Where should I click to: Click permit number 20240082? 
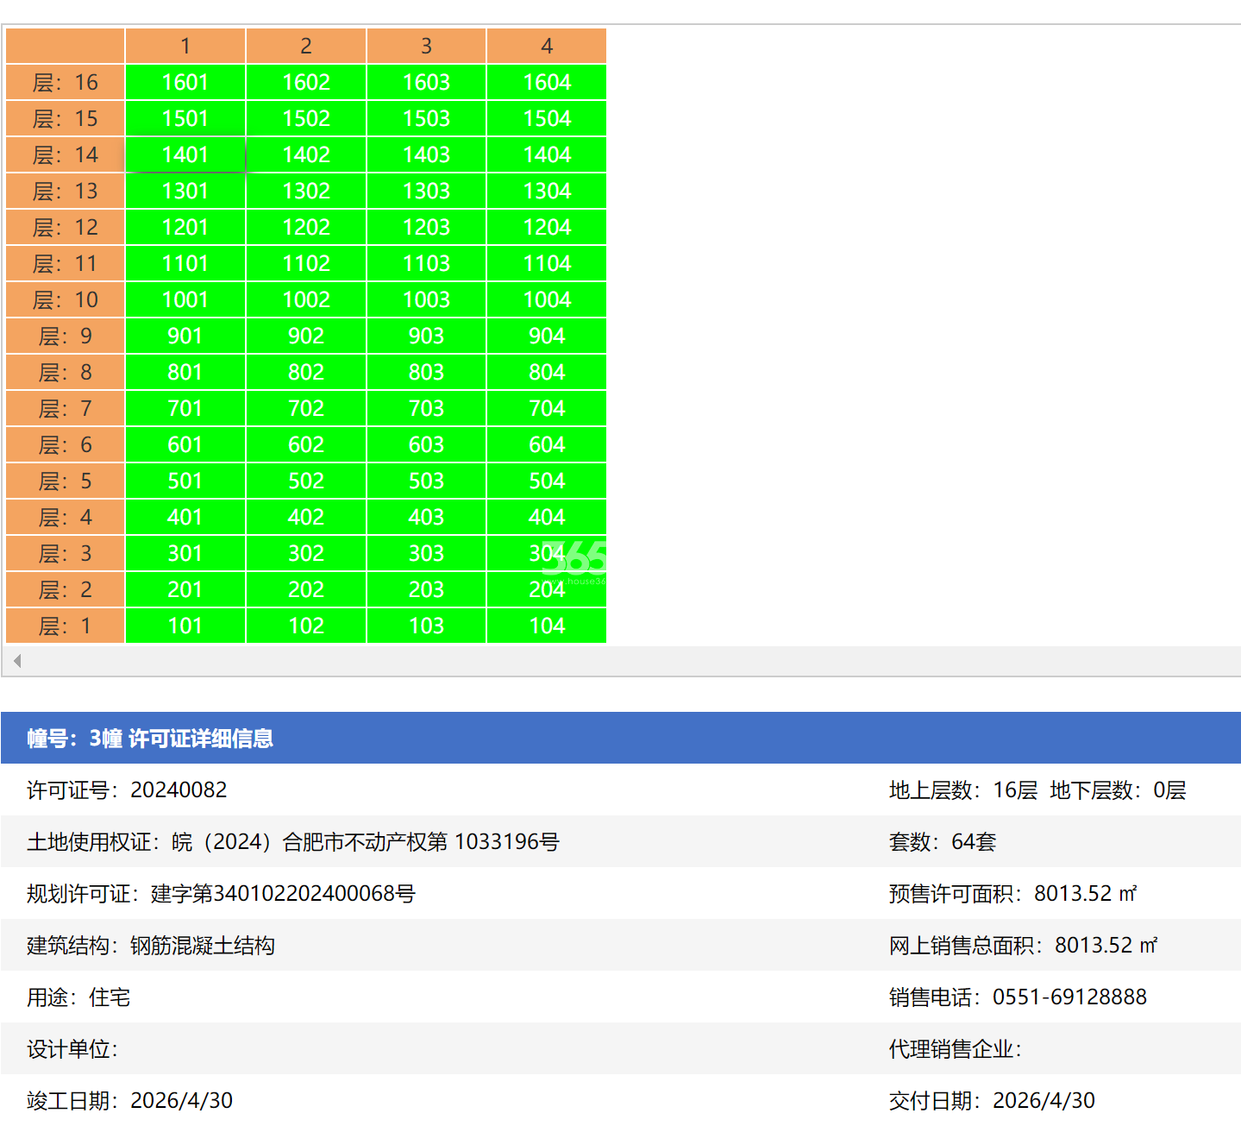coord(179,789)
